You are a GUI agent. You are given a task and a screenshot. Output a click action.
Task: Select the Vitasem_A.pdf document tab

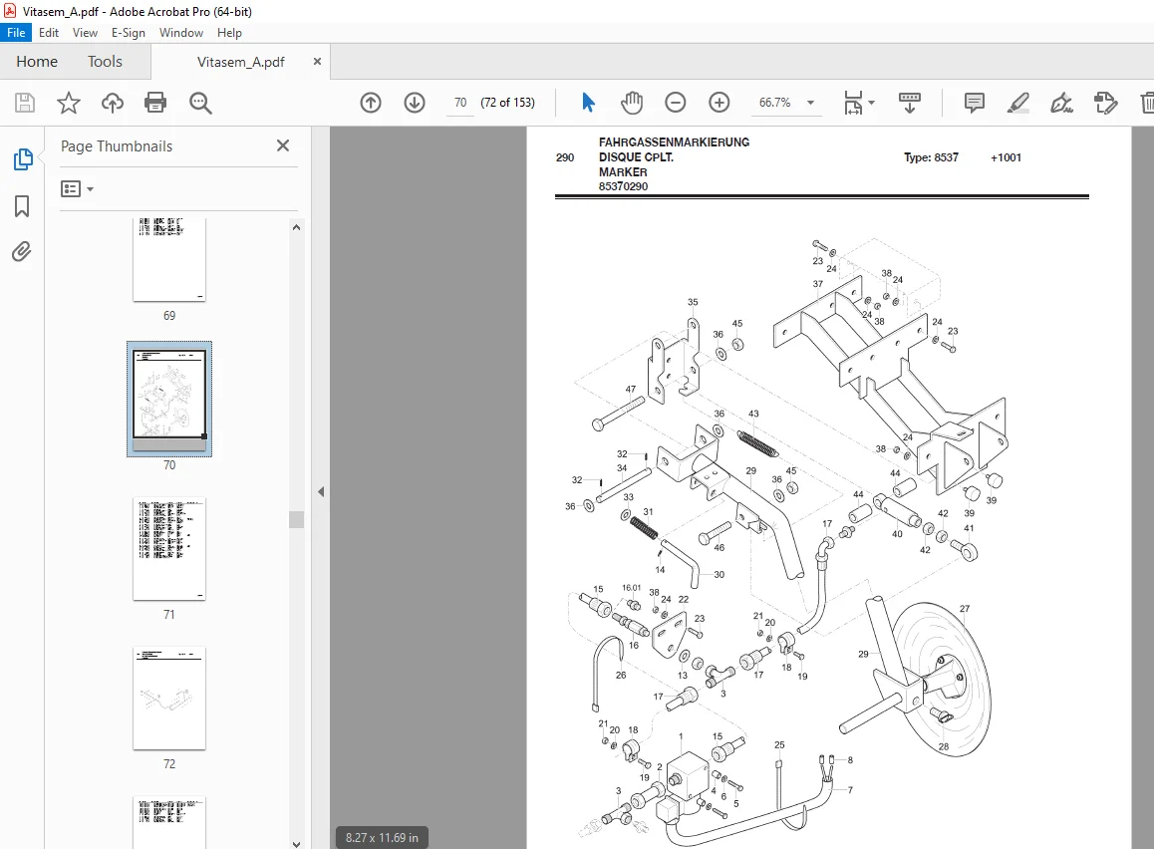(x=240, y=62)
